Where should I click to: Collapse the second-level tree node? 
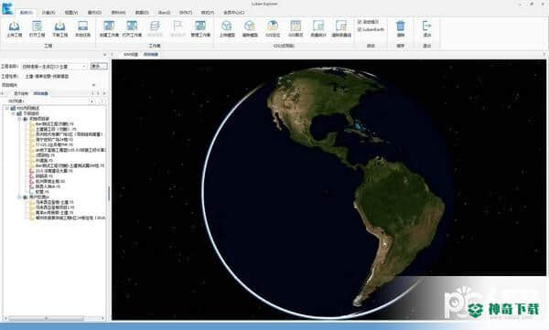click(14, 113)
